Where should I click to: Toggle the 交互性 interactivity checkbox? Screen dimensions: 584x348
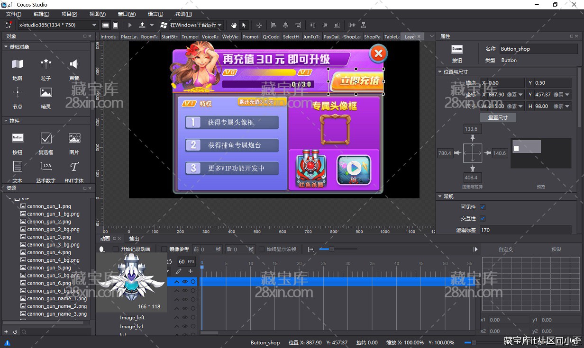tap(483, 219)
